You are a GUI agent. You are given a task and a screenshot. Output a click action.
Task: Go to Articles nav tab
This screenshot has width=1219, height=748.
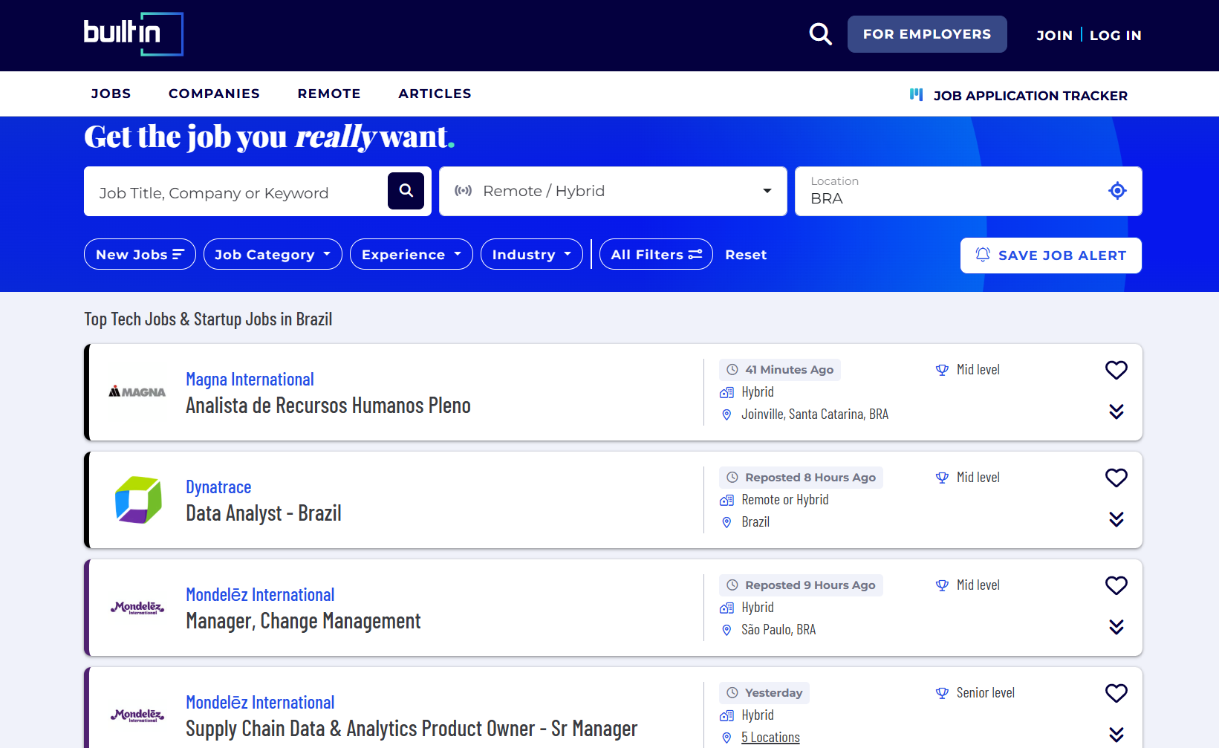[x=435, y=94]
